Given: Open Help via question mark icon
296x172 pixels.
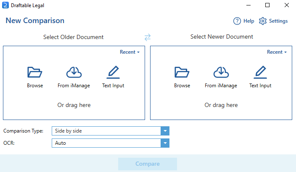Looking at the screenshot, I should pyautogui.click(x=237, y=21).
